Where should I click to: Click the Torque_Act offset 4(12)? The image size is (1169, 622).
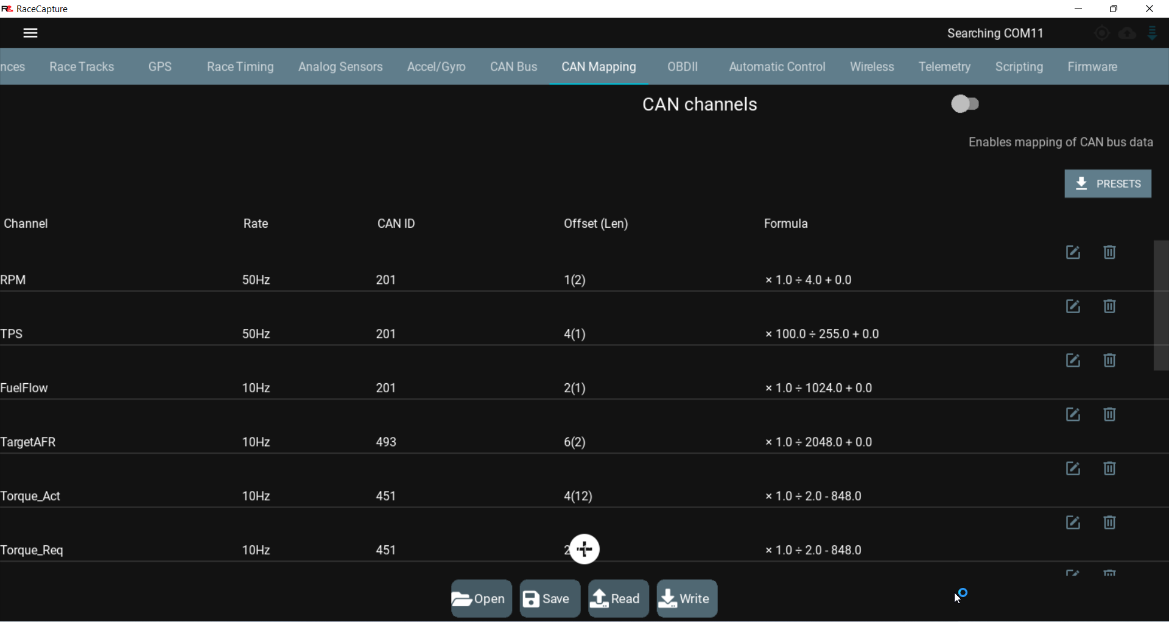[x=578, y=497]
